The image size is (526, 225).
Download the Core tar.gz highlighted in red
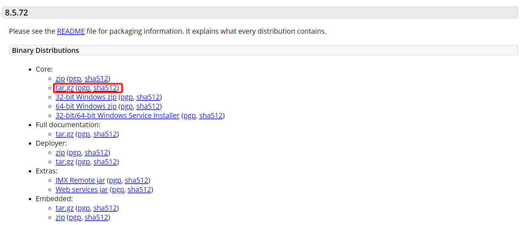(x=65, y=88)
